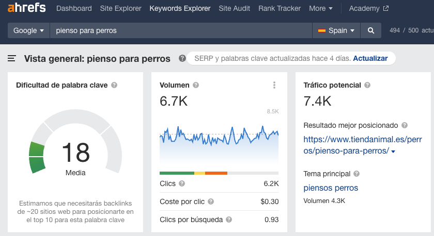The width and height of the screenshot is (434, 236).
Task: Open the Spain country selector dropdown
Action: point(336,30)
